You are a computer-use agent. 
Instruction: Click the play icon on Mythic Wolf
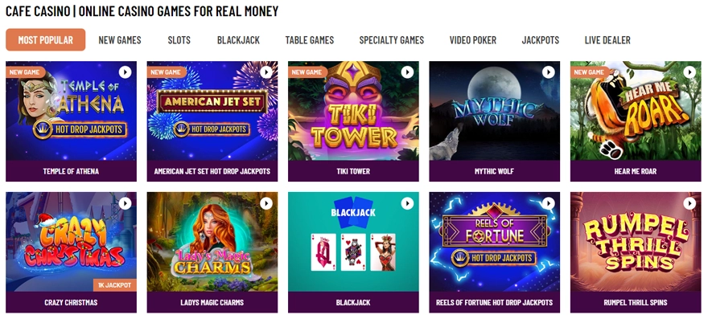(549, 72)
